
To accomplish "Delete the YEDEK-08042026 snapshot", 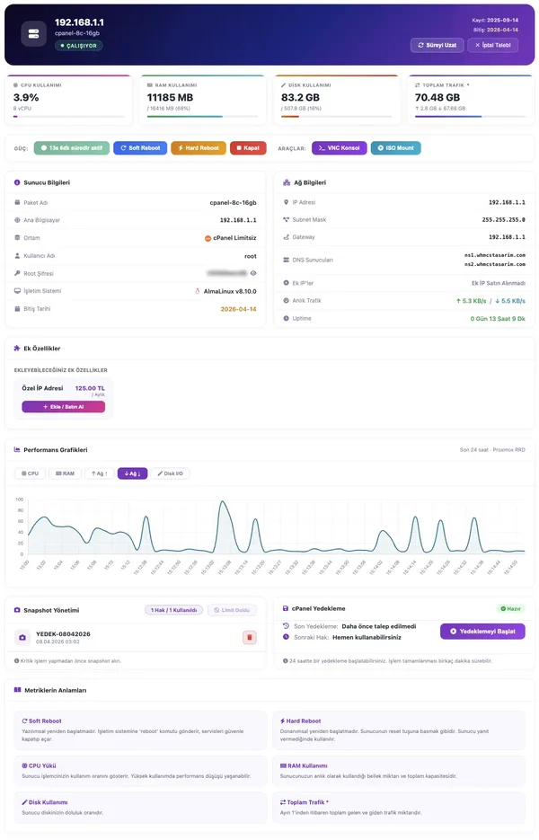I will click(x=250, y=637).
